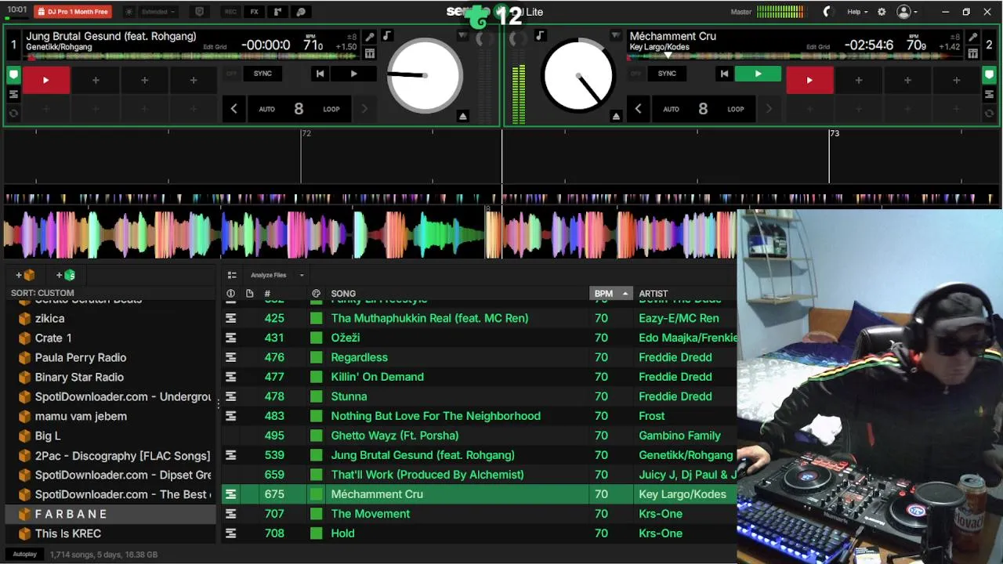Screen dimensions: 1003x564
Task: Open the Help menu
Action: [857, 12]
